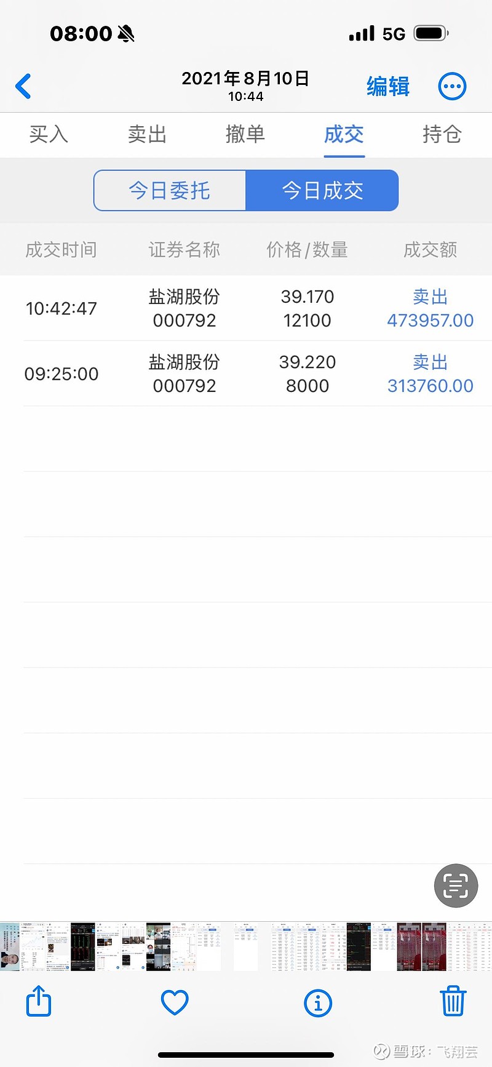Viewport: 492px width, 1067px height.
Task: Select the red building photo thumbnail
Action: coord(410,946)
